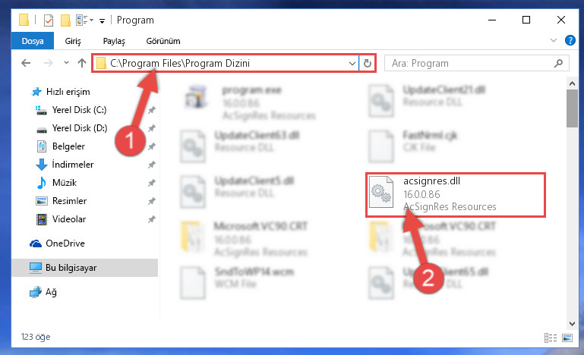
Task: Switch to details view layout icon
Action: tap(551, 338)
